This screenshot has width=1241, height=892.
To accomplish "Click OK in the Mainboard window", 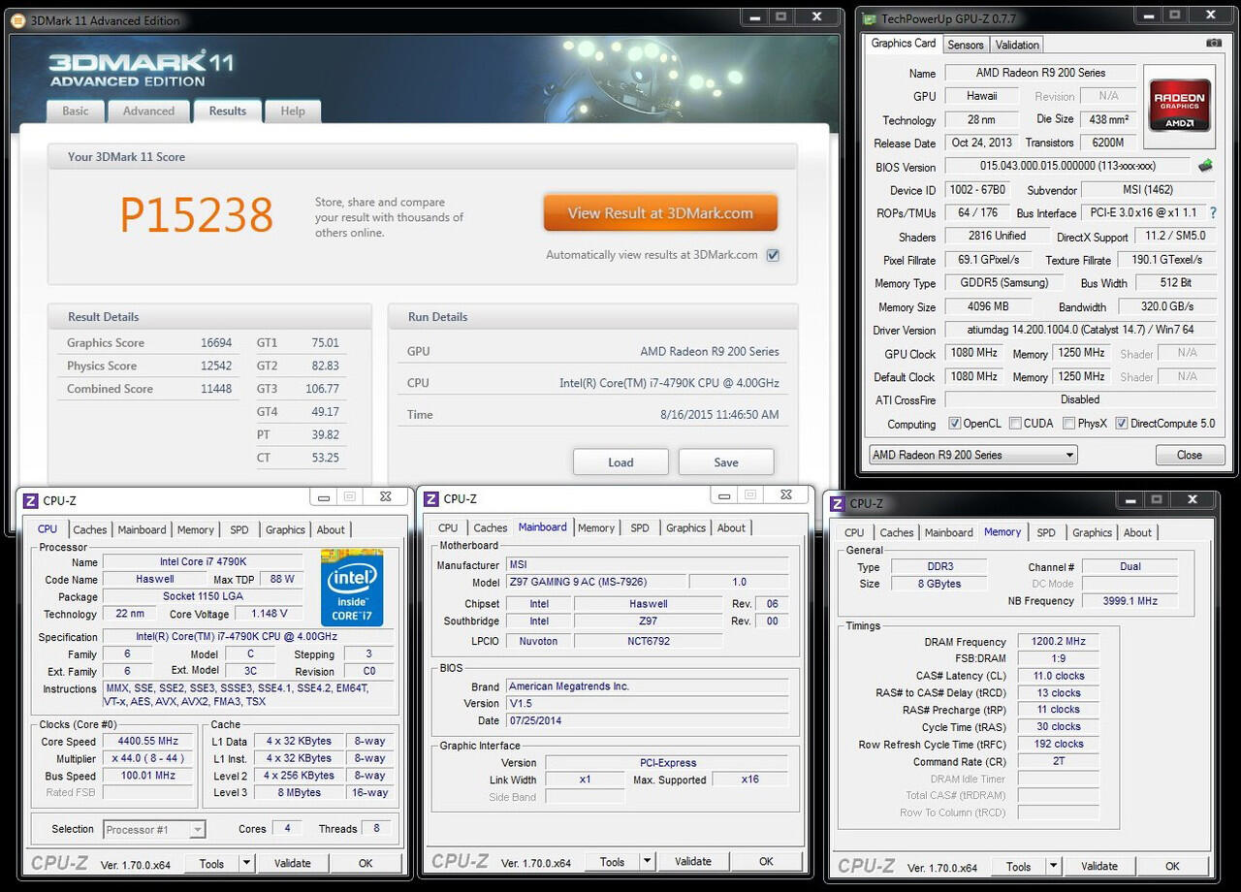I will [x=766, y=861].
